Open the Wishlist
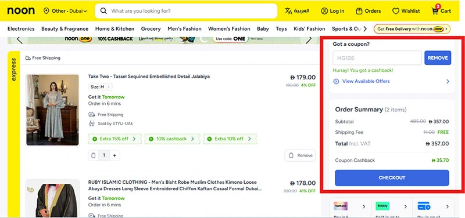 tap(406, 11)
